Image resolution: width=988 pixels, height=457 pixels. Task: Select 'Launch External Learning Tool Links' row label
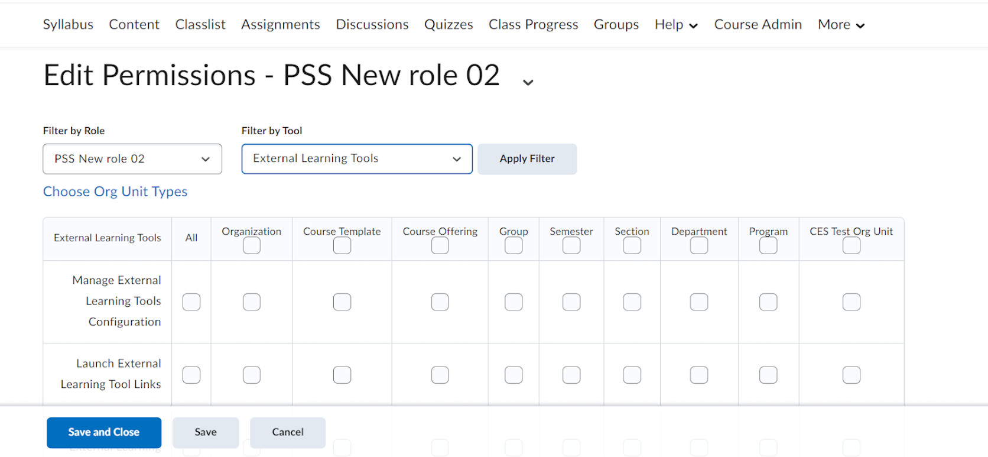(x=111, y=374)
